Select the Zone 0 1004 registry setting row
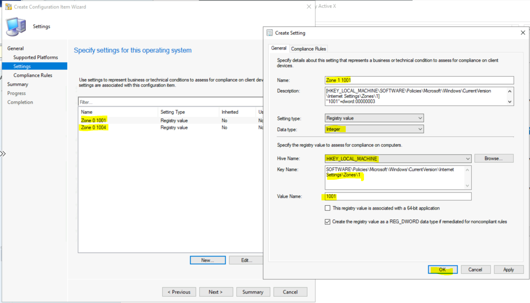The width and height of the screenshot is (530, 303). pos(94,128)
